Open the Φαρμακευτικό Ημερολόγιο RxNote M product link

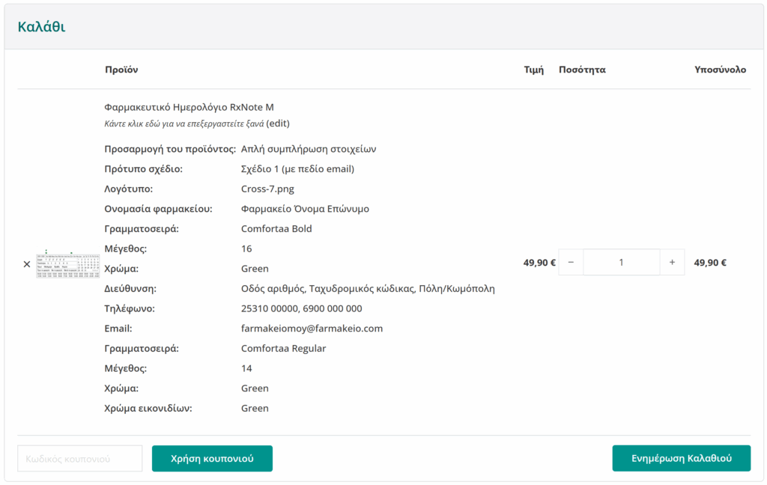point(189,107)
